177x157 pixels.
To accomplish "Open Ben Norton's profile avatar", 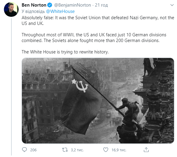I will pyautogui.click(x=11, y=10).
